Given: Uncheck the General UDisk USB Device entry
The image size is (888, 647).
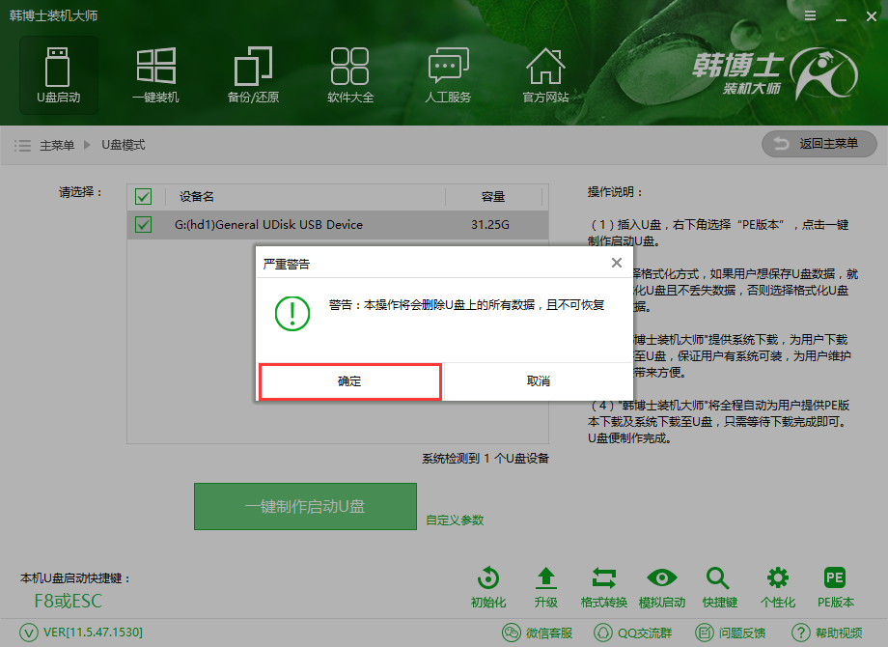Looking at the screenshot, I should tap(143, 224).
